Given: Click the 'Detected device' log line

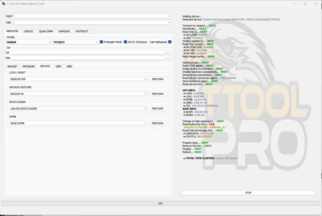Looking at the screenshot, I should (231, 19).
